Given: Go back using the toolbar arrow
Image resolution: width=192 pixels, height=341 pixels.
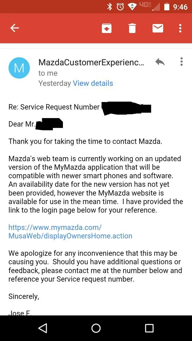Looking at the screenshot, I should tap(15, 28).
